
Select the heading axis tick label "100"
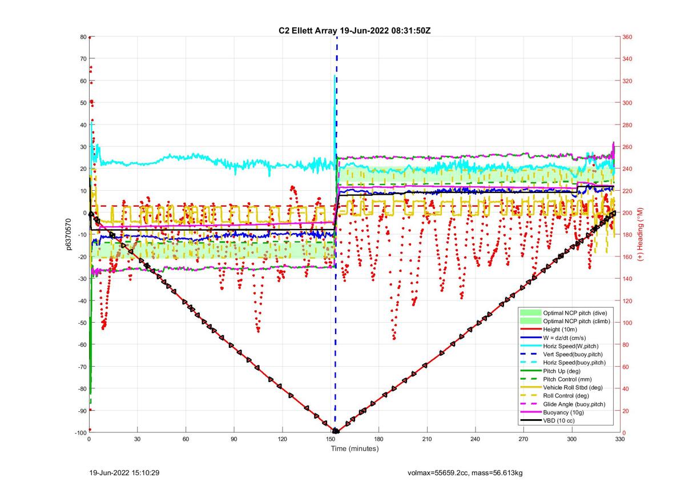click(x=628, y=323)
